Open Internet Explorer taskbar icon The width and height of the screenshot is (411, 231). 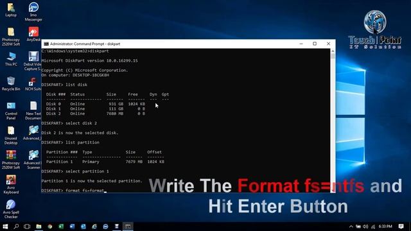click(x=94, y=227)
